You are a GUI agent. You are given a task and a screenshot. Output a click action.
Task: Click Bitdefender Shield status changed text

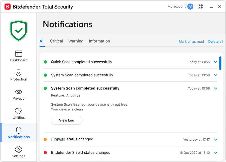pyautogui.click(x=81, y=153)
